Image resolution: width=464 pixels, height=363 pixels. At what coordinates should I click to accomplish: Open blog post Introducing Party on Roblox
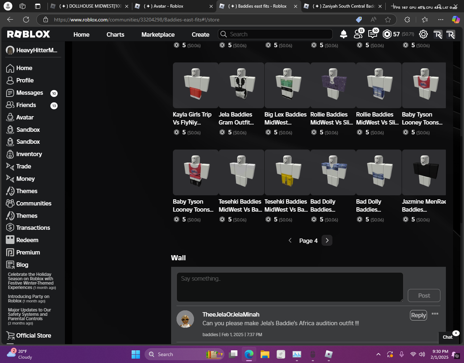[29, 298]
